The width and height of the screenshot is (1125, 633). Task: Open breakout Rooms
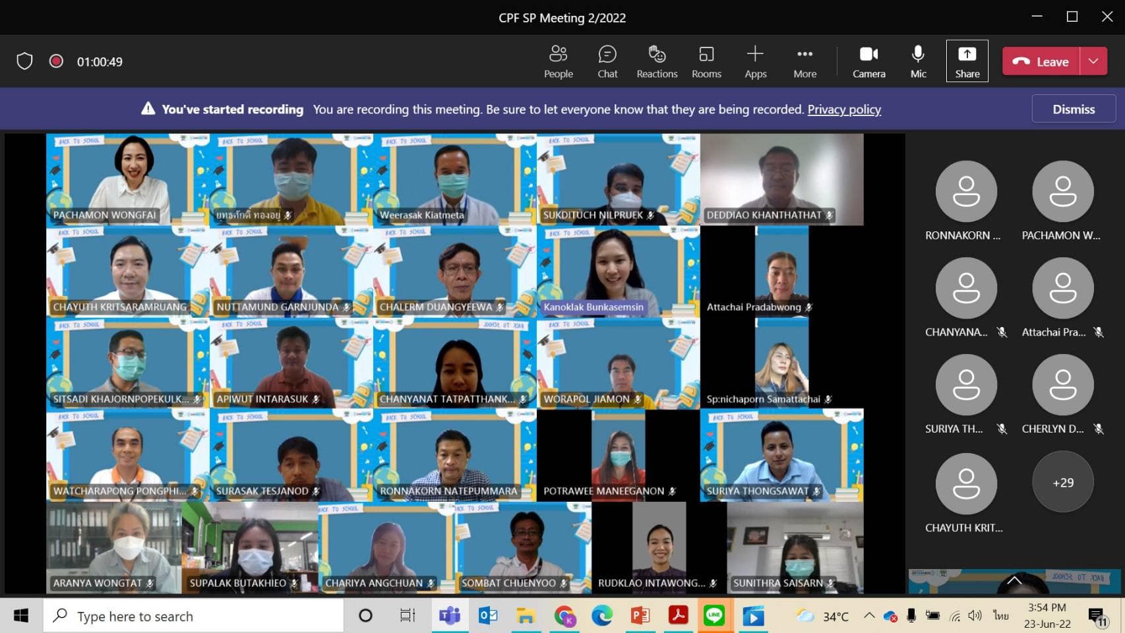point(706,61)
